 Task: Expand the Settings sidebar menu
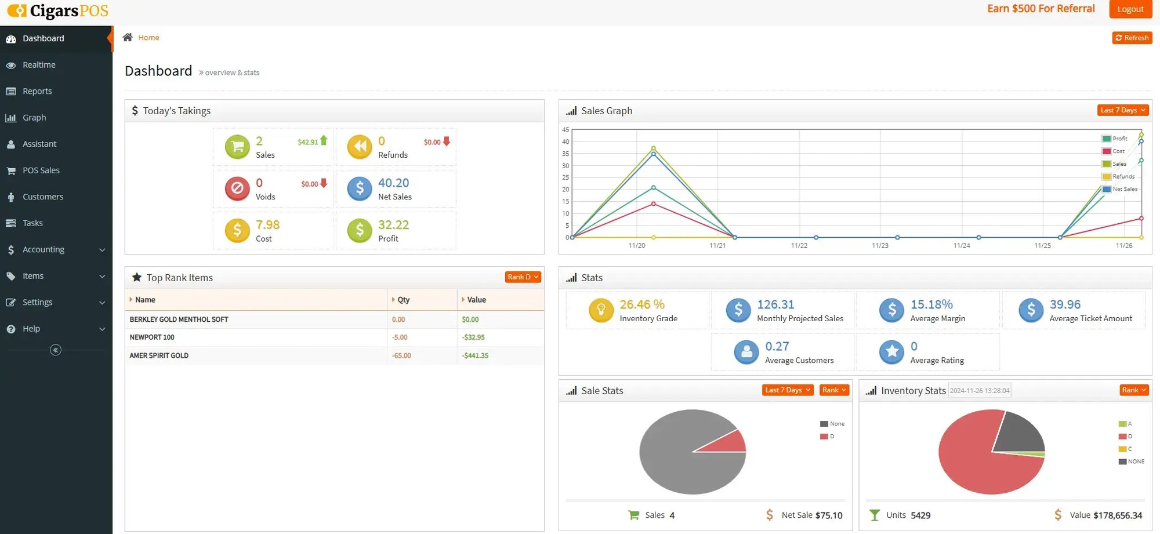(x=56, y=302)
